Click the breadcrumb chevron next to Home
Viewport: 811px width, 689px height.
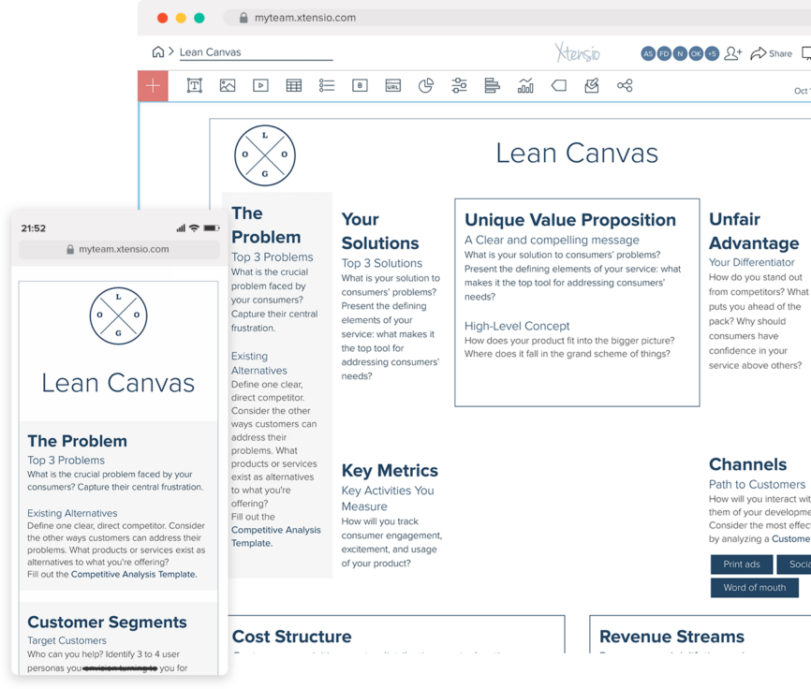pyautogui.click(x=170, y=53)
